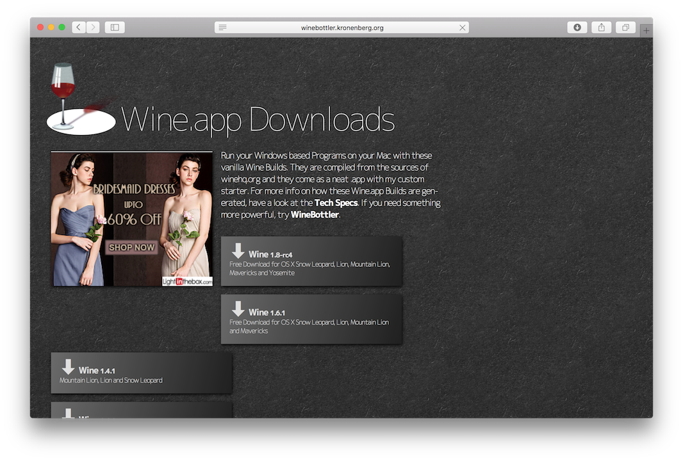This screenshot has width=683, height=461.
Task: Close the Safari window with red button
Action: [x=40, y=28]
